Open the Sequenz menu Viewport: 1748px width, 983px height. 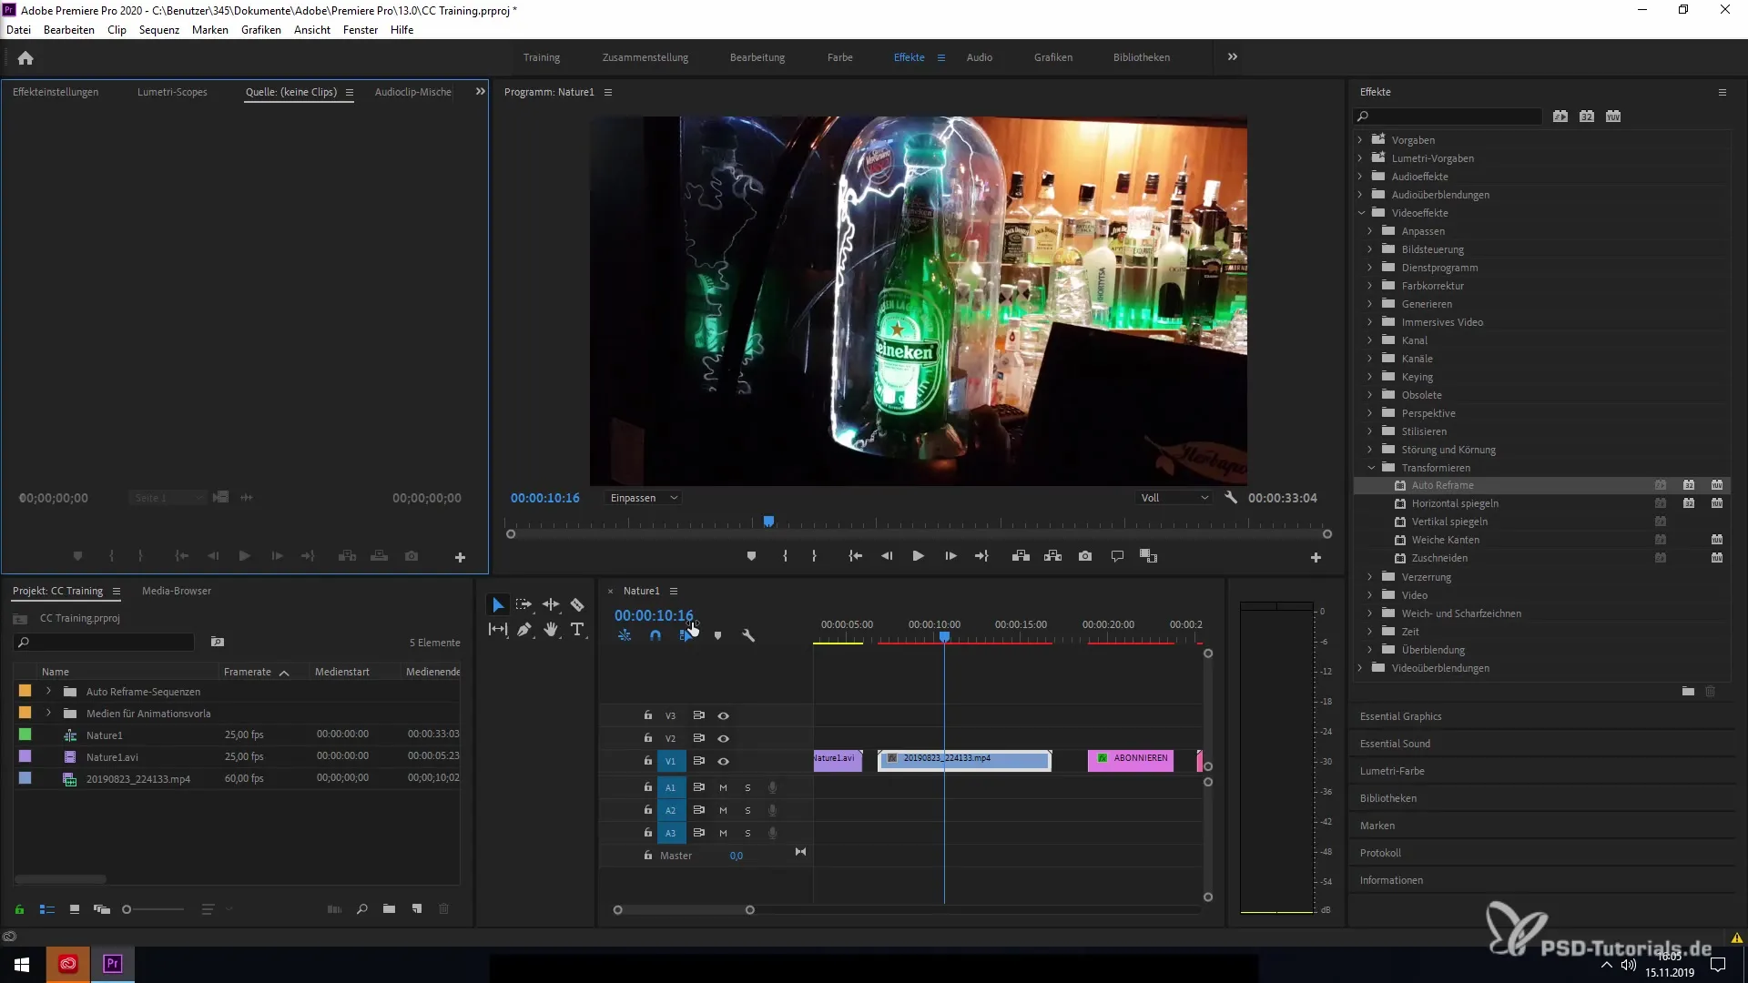(159, 30)
